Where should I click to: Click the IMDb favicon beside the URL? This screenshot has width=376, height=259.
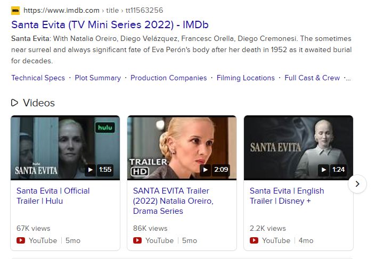[x=15, y=11]
